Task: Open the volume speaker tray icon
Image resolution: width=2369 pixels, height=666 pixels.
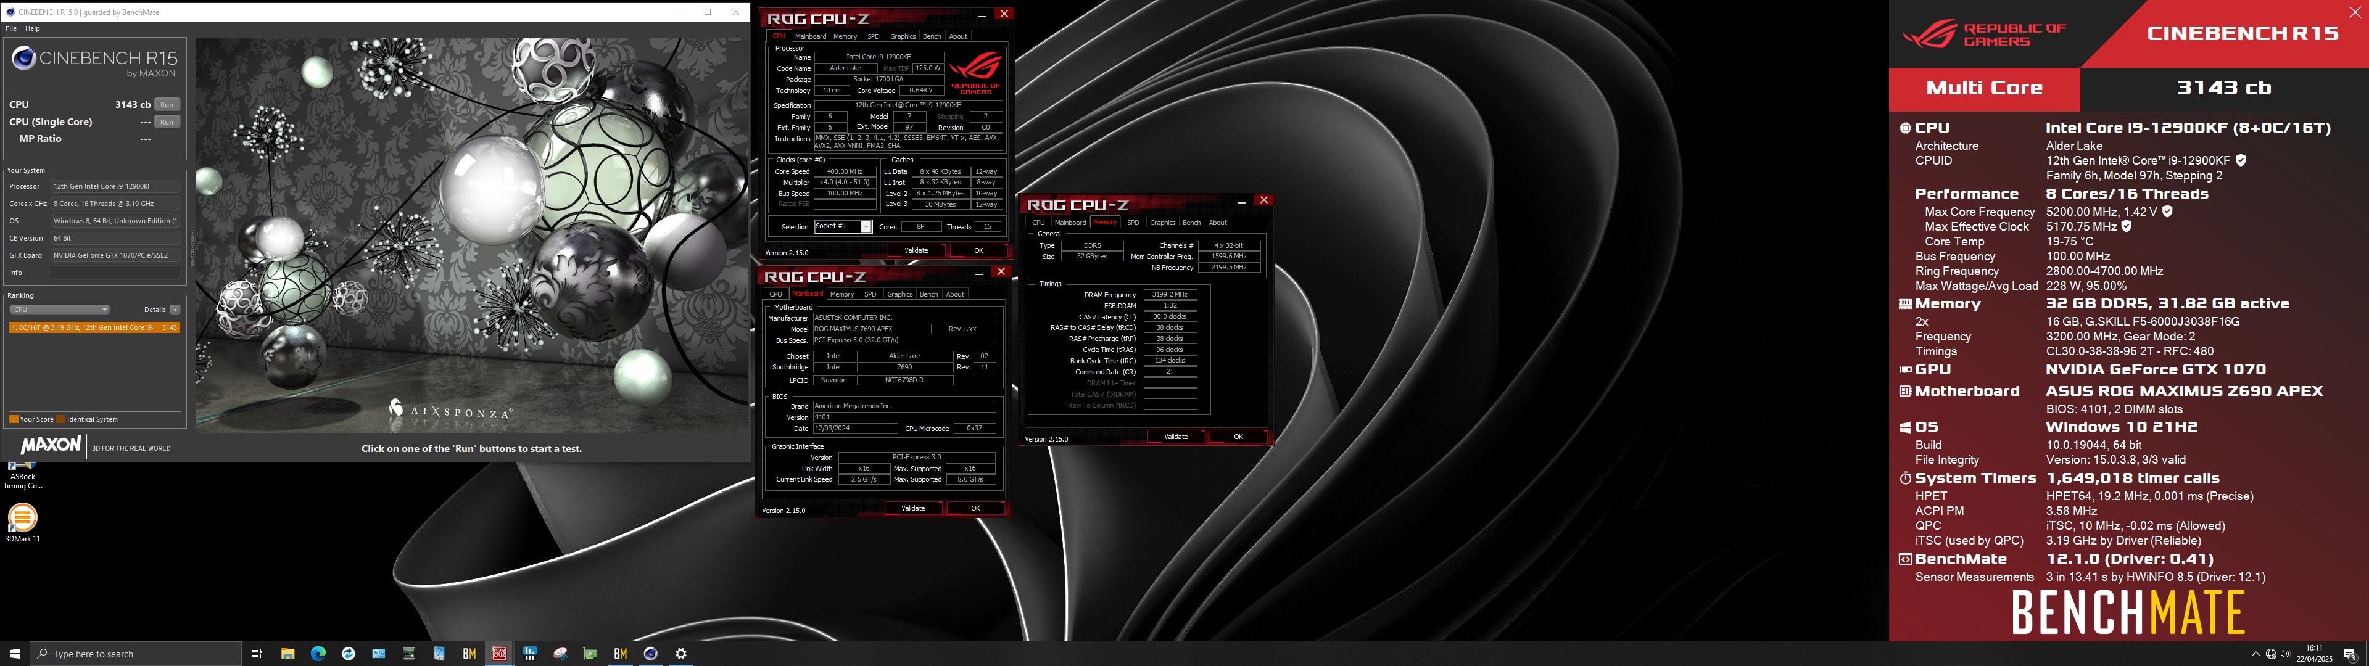Action: (2285, 654)
